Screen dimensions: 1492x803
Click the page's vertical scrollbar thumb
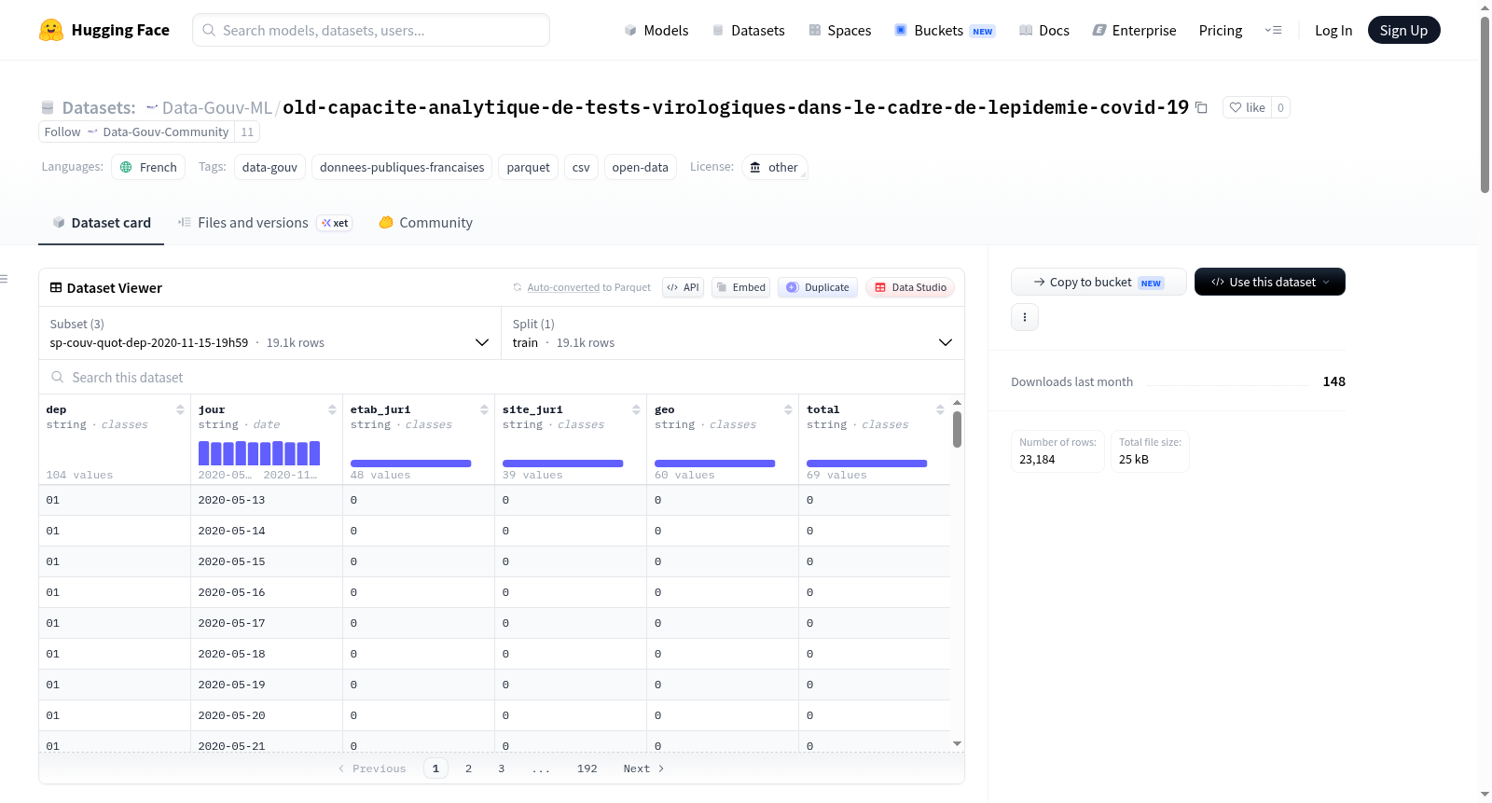[x=1485, y=104]
